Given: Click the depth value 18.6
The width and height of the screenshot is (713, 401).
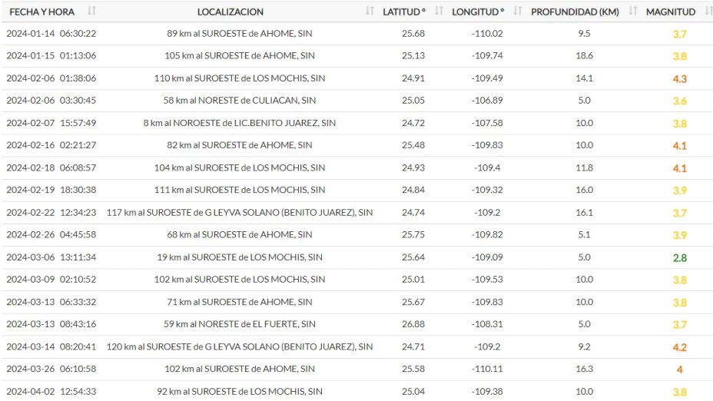Looking at the screenshot, I should coord(584,56).
